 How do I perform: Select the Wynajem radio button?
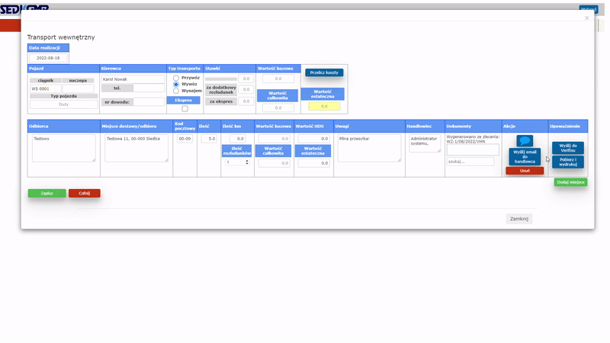176,91
